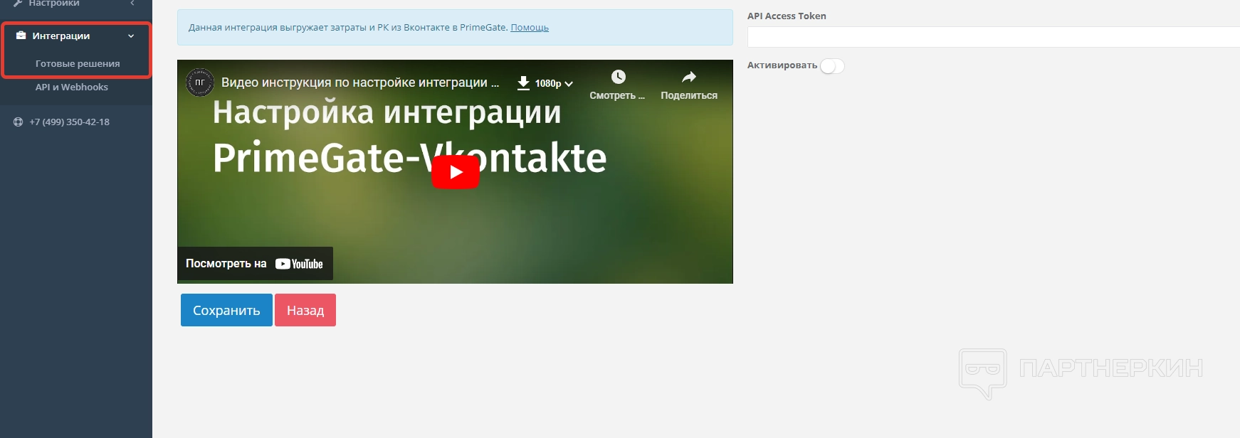Enable the Активировать toggle switch
Image resolution: width=1240 pixels, height=438 pixels.
[x=831, y=66]
